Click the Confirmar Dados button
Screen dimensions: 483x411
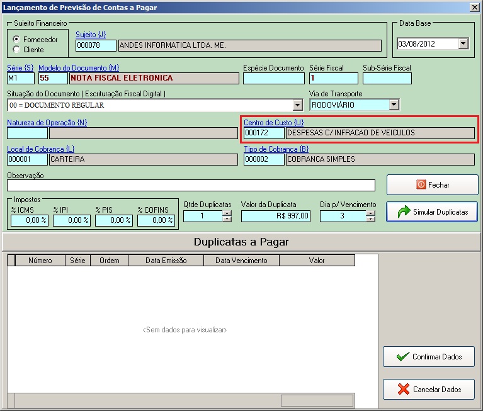pyautogui.click(x=428, y=356)
